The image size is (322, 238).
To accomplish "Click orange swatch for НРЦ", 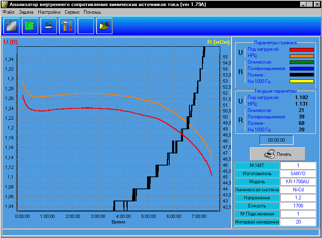I will (302, 56).
